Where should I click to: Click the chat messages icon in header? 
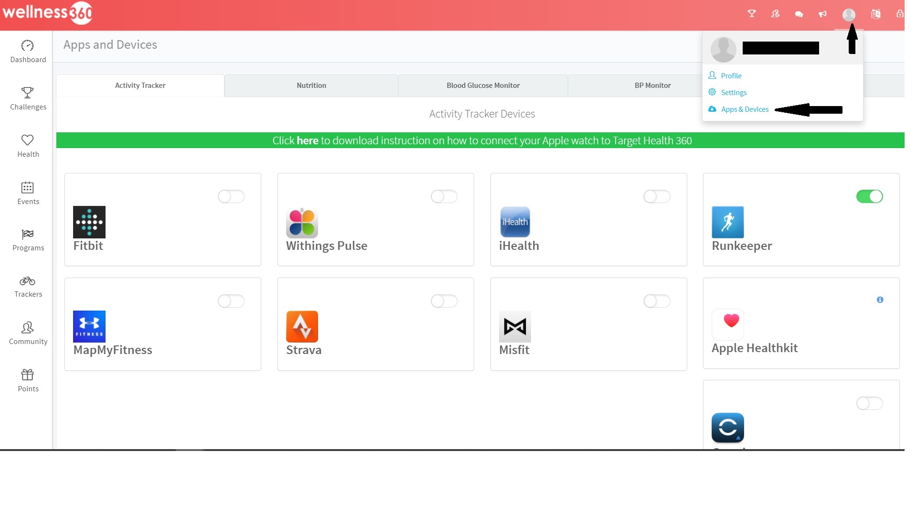pos(799,14)
